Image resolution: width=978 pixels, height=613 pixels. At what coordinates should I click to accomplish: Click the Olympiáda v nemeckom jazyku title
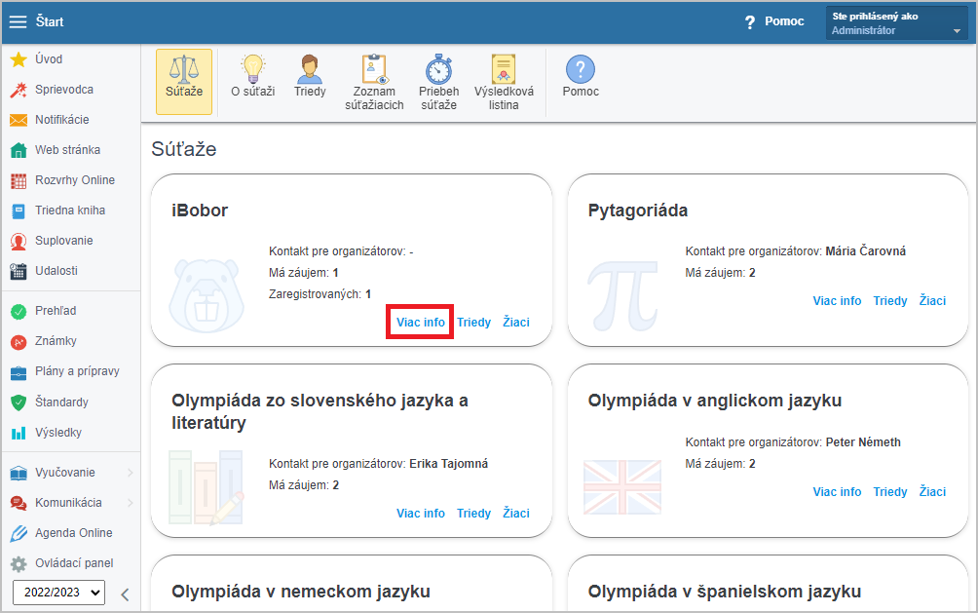coord(301,592)
